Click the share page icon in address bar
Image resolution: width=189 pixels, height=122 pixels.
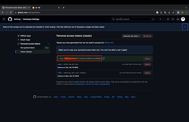click(x=169, y=12)
